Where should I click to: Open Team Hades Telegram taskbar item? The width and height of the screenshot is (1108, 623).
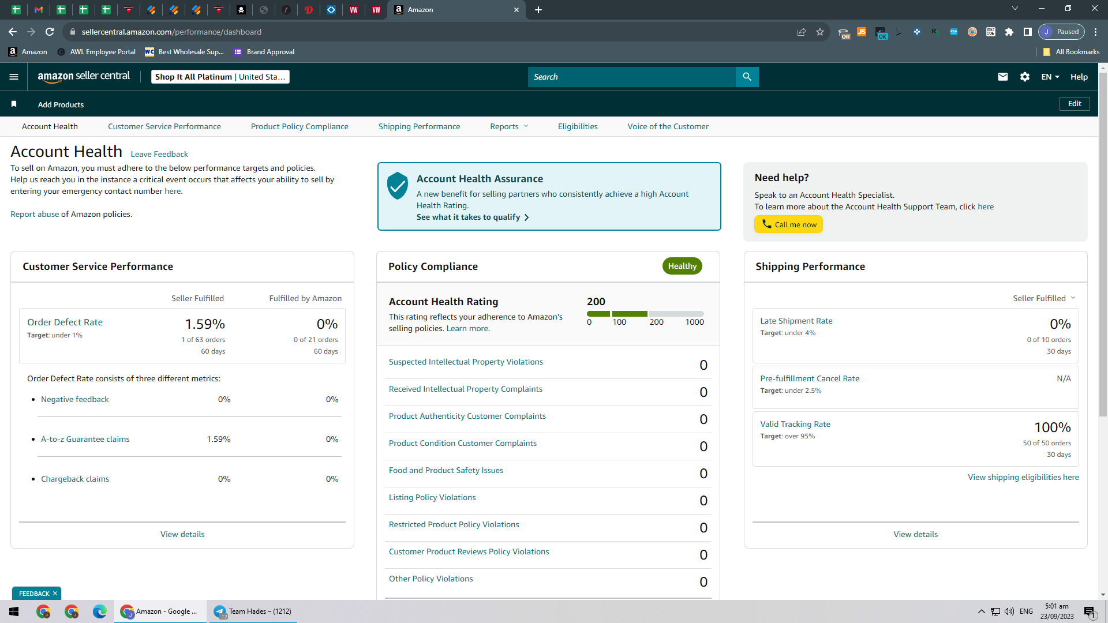[x=253, y=611]
